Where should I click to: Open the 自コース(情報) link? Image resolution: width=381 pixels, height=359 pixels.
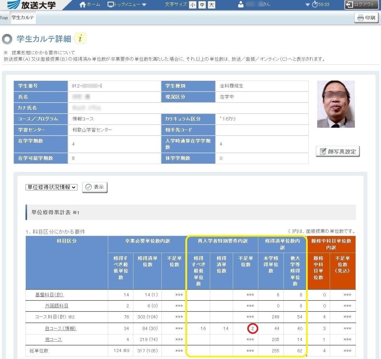pyautogui.click(x=61, y=328)
